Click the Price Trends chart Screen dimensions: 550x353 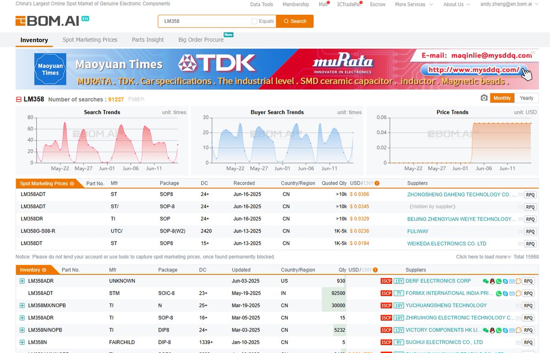[452, 141]
